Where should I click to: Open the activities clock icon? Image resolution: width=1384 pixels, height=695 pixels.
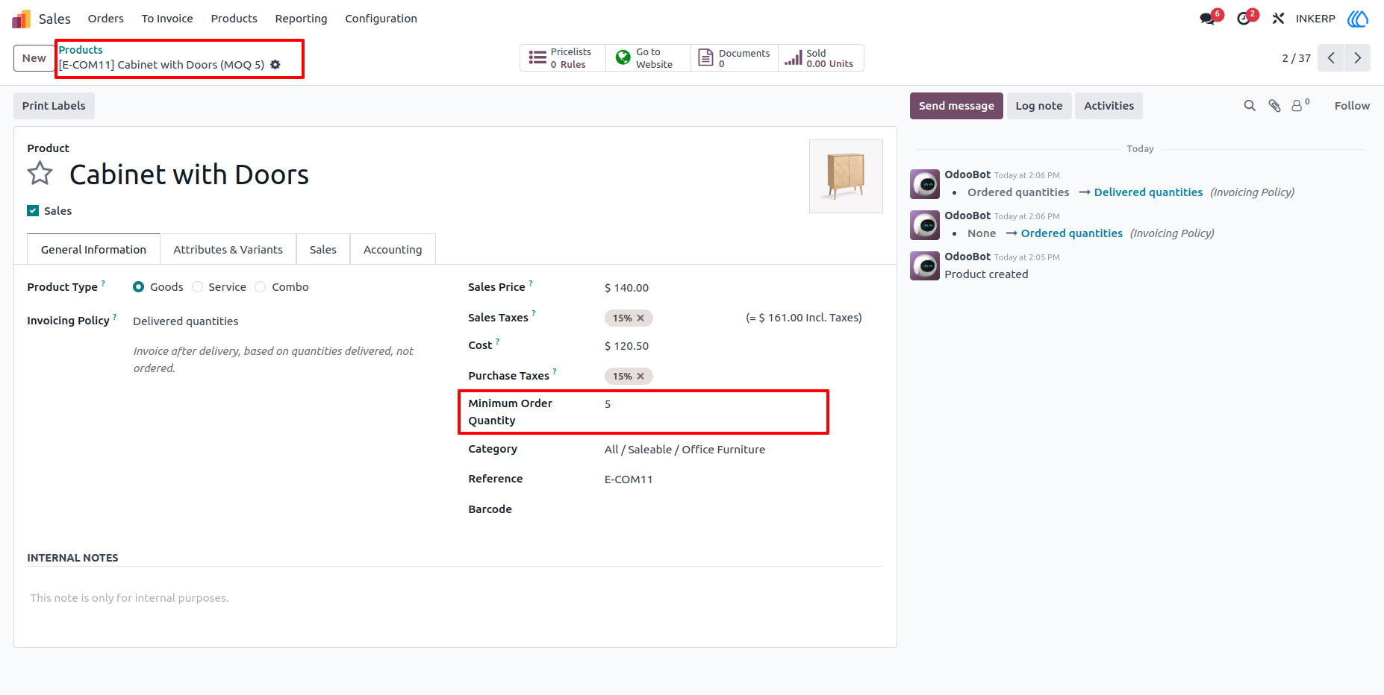(1244, 19)
